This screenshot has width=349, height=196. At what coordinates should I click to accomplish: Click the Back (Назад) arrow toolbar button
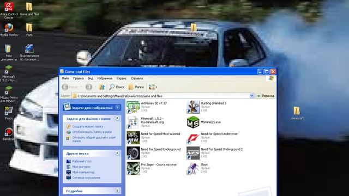70,87
